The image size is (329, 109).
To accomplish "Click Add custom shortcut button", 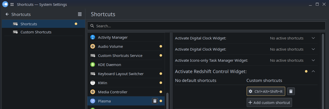I will (x=269, y=103).
